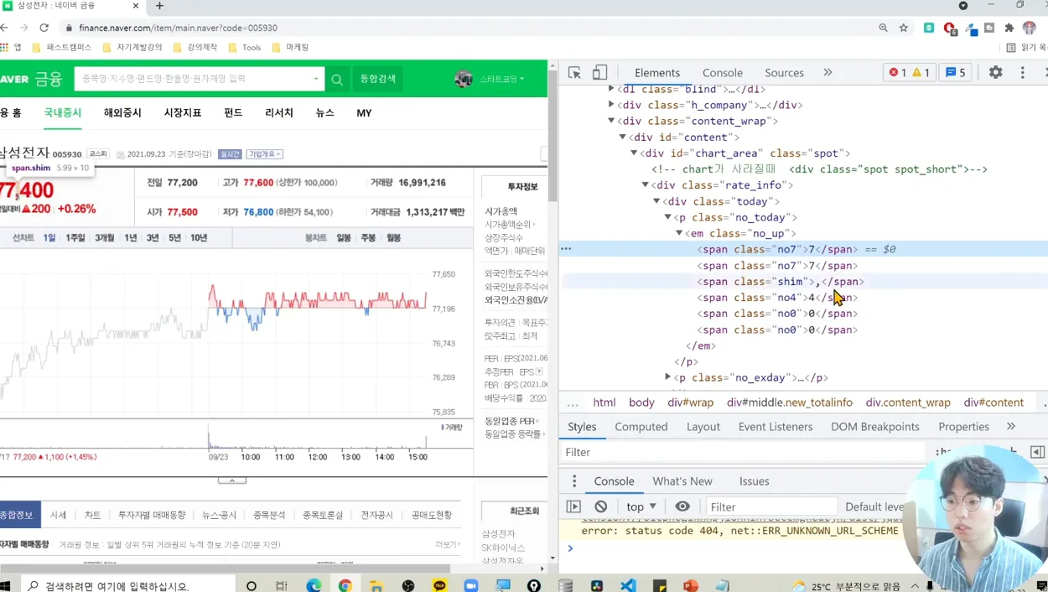The height and width of the screenshot is (592, 1048).
Task: Click the page vertical scrollbar thumb
Action: point(553,134)
